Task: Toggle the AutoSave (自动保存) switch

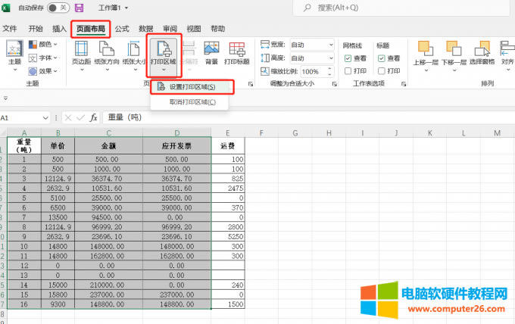Action: 59,8
